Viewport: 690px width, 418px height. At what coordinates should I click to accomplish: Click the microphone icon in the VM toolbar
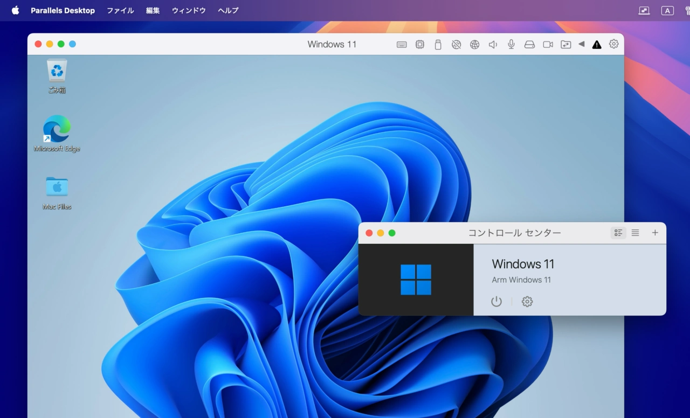tap(510, 44)
